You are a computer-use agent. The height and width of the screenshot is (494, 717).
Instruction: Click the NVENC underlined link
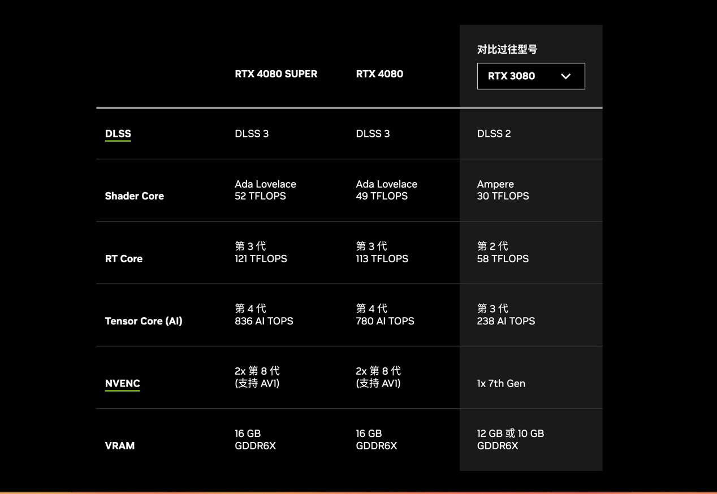122,383
